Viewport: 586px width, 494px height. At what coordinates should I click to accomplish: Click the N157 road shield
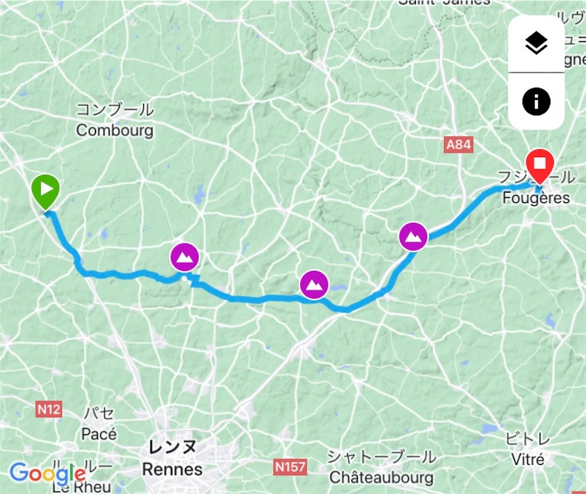click(x=290, y=467)
